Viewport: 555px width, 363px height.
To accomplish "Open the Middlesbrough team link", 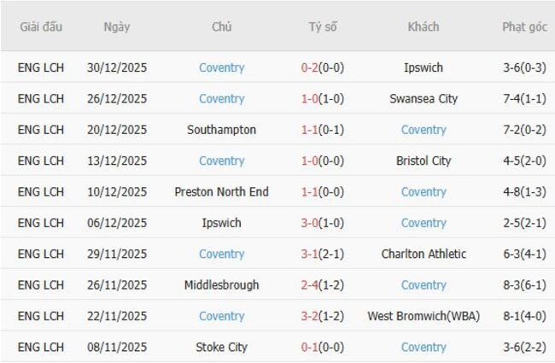I will coord(221,285).
